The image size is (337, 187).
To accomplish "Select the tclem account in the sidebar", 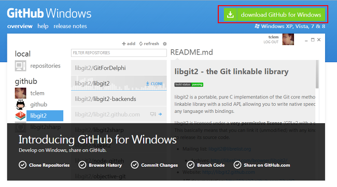I will click(37, 93).
